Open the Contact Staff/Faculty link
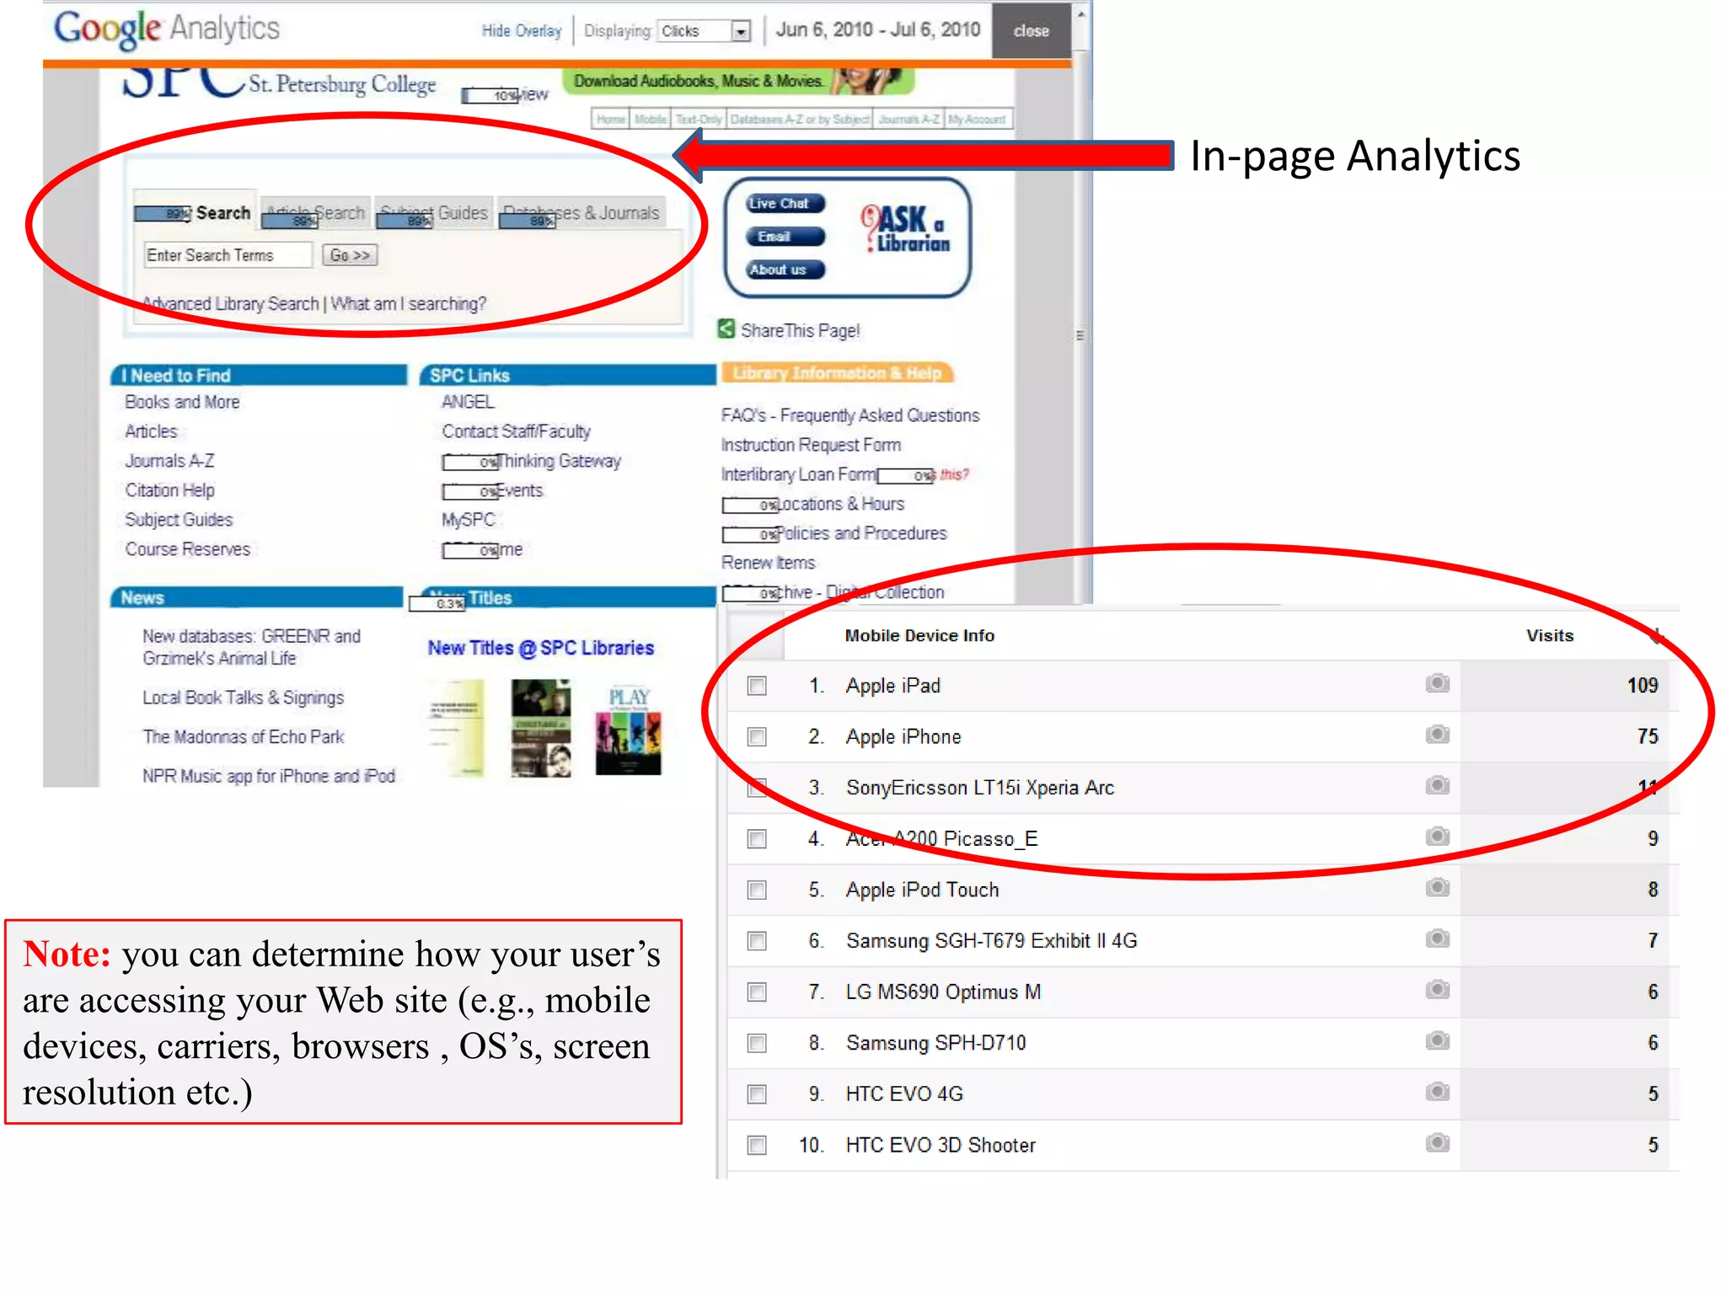This screenshot has width=1726, height=1294. click(516, 431)
